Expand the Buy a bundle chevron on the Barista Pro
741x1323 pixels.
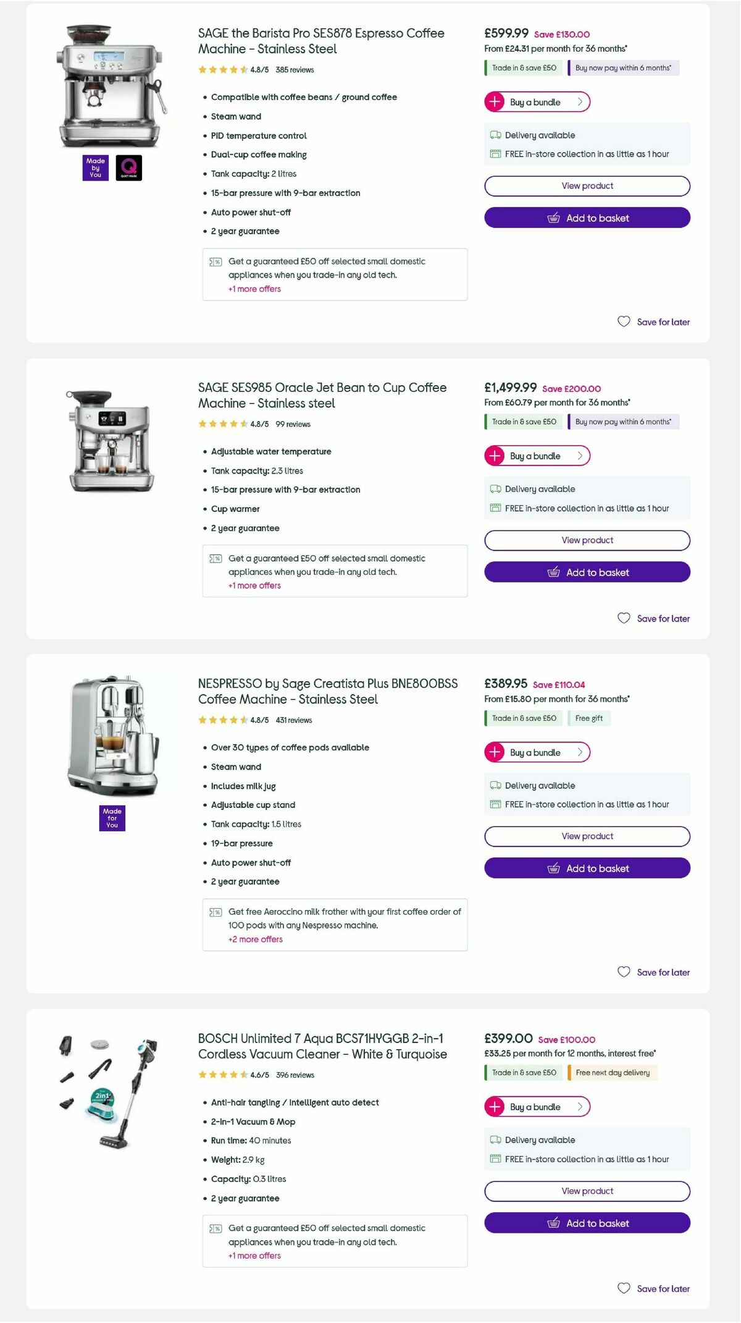[x=579, y=102]
